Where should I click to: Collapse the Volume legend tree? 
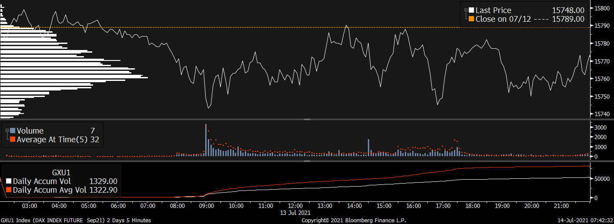7,130
